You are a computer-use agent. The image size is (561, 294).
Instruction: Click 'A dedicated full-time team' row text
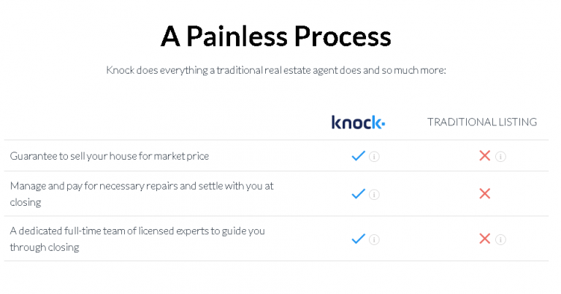coord(137,239)
